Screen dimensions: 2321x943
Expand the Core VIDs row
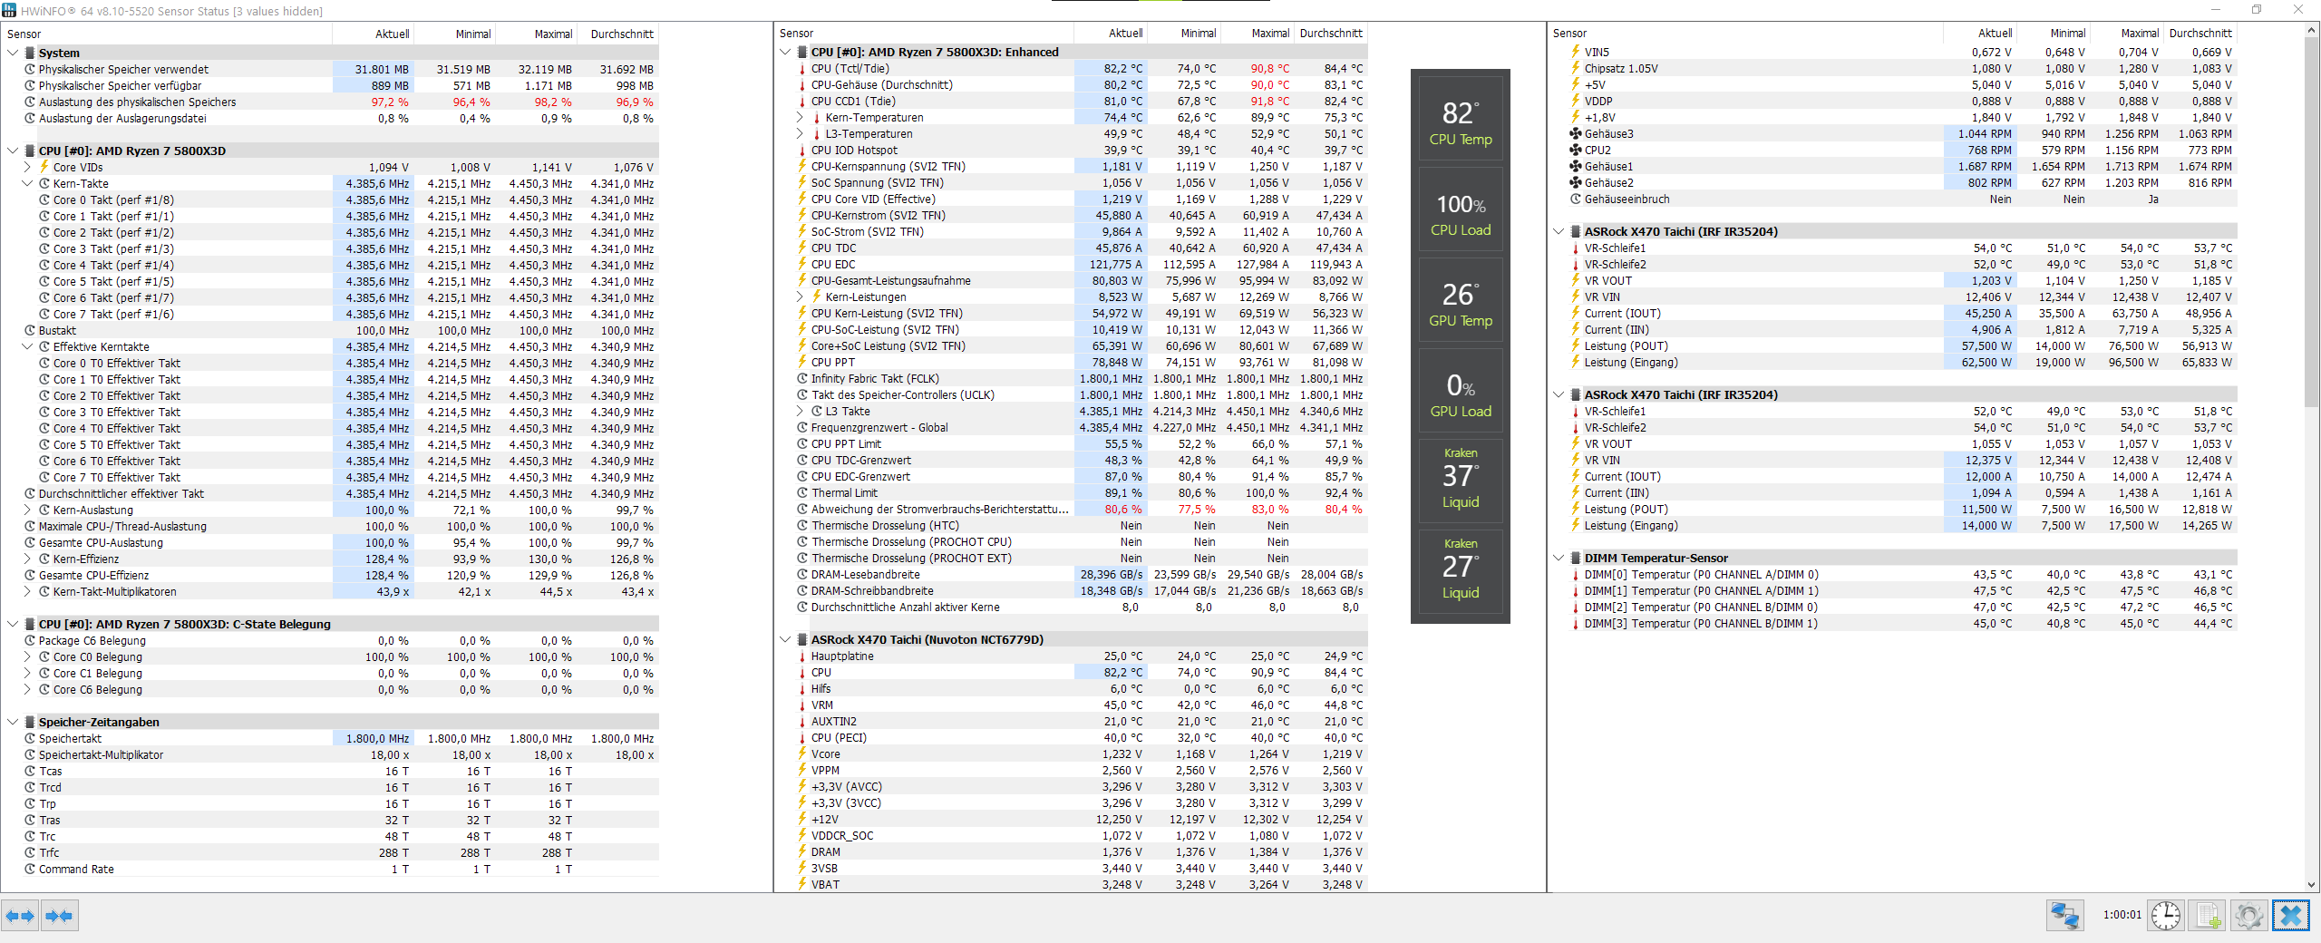click(x=27, y=167)
